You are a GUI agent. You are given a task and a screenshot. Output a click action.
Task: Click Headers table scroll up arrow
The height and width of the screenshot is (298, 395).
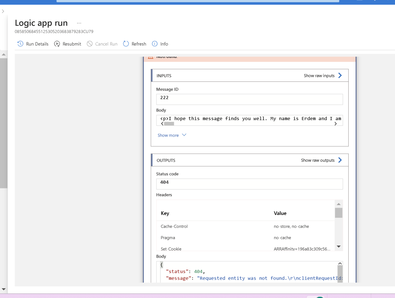(x=339, y=204)
